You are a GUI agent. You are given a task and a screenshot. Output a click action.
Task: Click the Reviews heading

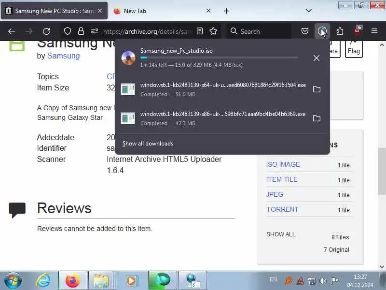tap(64, 208)
